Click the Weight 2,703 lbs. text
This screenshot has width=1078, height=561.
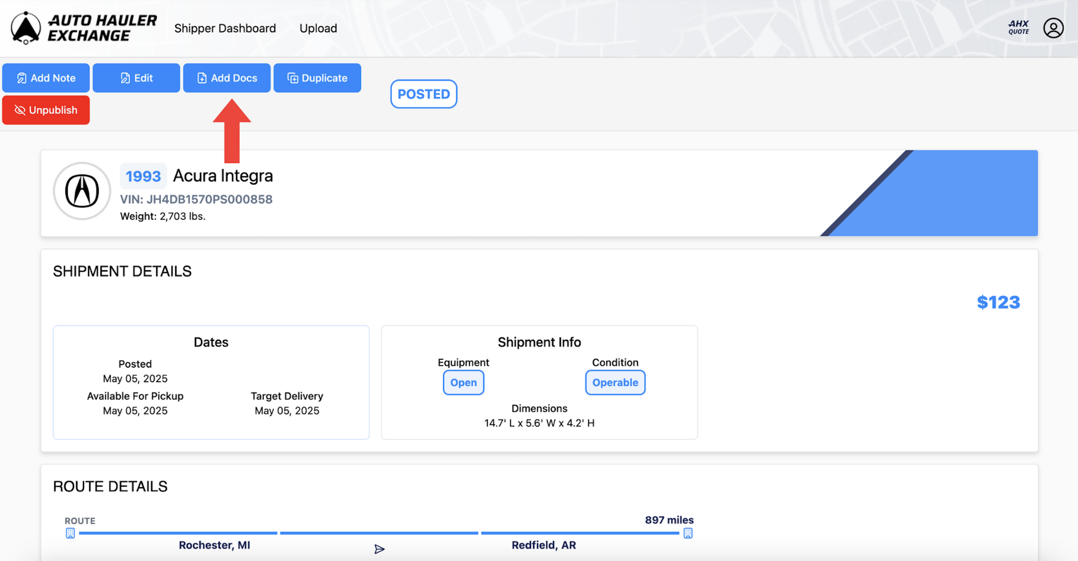[163, 216]
